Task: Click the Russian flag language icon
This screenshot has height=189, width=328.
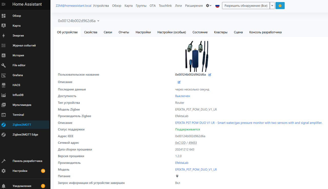Action: (217, 6)
